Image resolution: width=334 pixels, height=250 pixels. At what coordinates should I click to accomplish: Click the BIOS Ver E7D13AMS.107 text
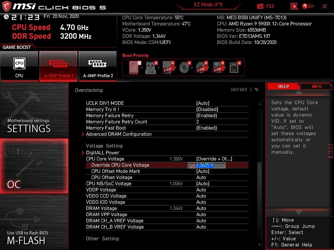243,36
